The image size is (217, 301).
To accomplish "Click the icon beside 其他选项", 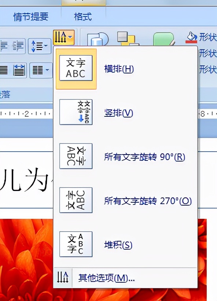I will (x=62, y=278).
